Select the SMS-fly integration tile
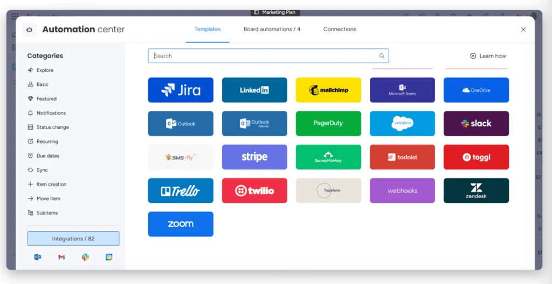This screenshot has width=552, height=284. click(180, 157)
